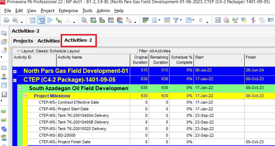Click the Finish column header
Image resolution: width=275 pixels, height=146 pixels.
click(260, 60)
